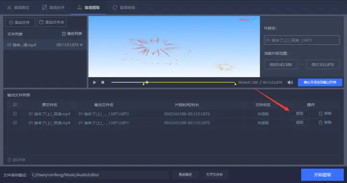Click the start time field 00:03:43.588

point(280,65)
